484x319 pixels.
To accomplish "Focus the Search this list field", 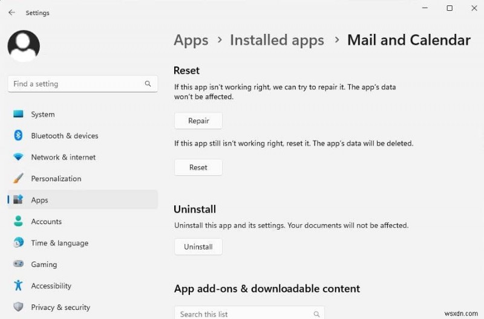I will pyautogui.click(x=249, y=313).
